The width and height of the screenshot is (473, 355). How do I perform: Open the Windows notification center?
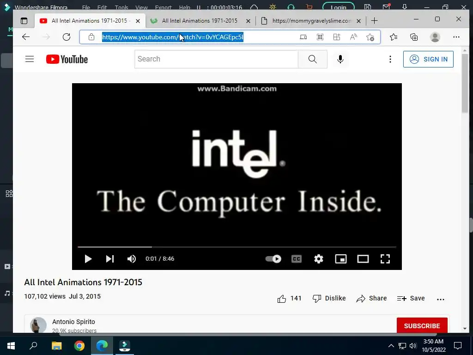click(458, 346)
